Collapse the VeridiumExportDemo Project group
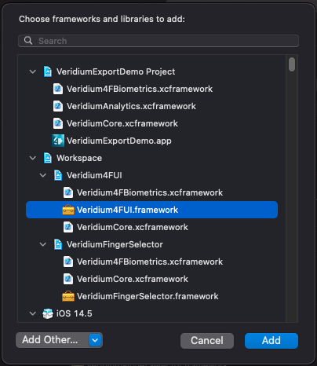The image size is (317, 366). point(33,71)
